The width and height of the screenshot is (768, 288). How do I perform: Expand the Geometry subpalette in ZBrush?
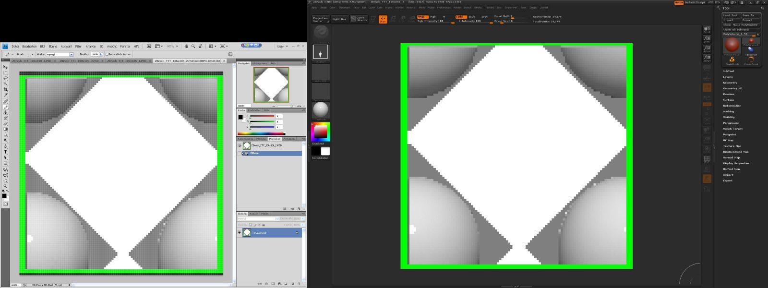coord(730,83)
